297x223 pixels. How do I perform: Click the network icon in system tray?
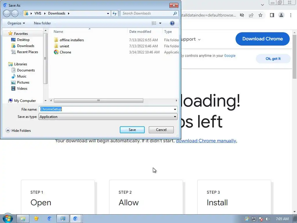coord(253,219)
